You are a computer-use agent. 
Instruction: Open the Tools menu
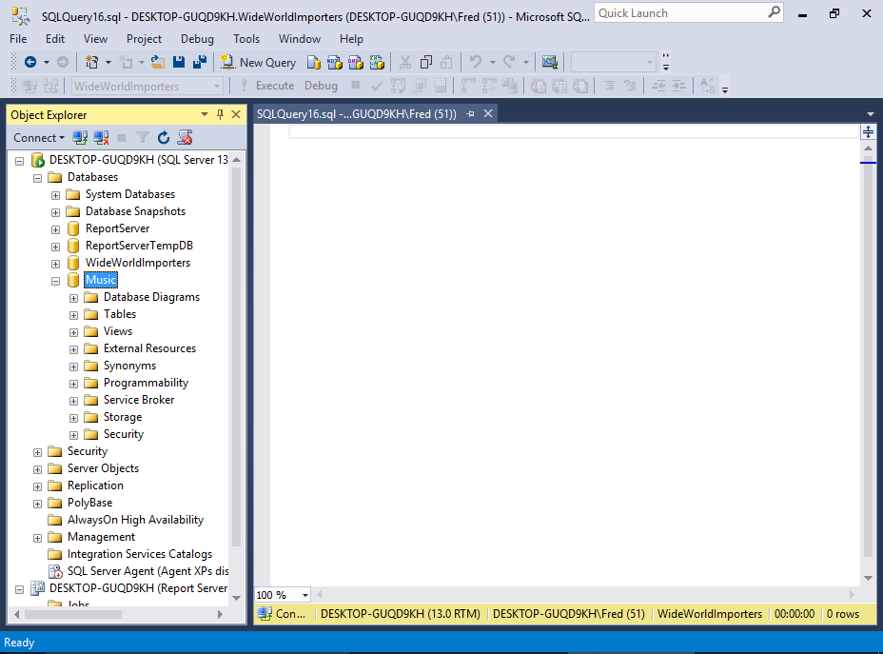tap(246, 39)
